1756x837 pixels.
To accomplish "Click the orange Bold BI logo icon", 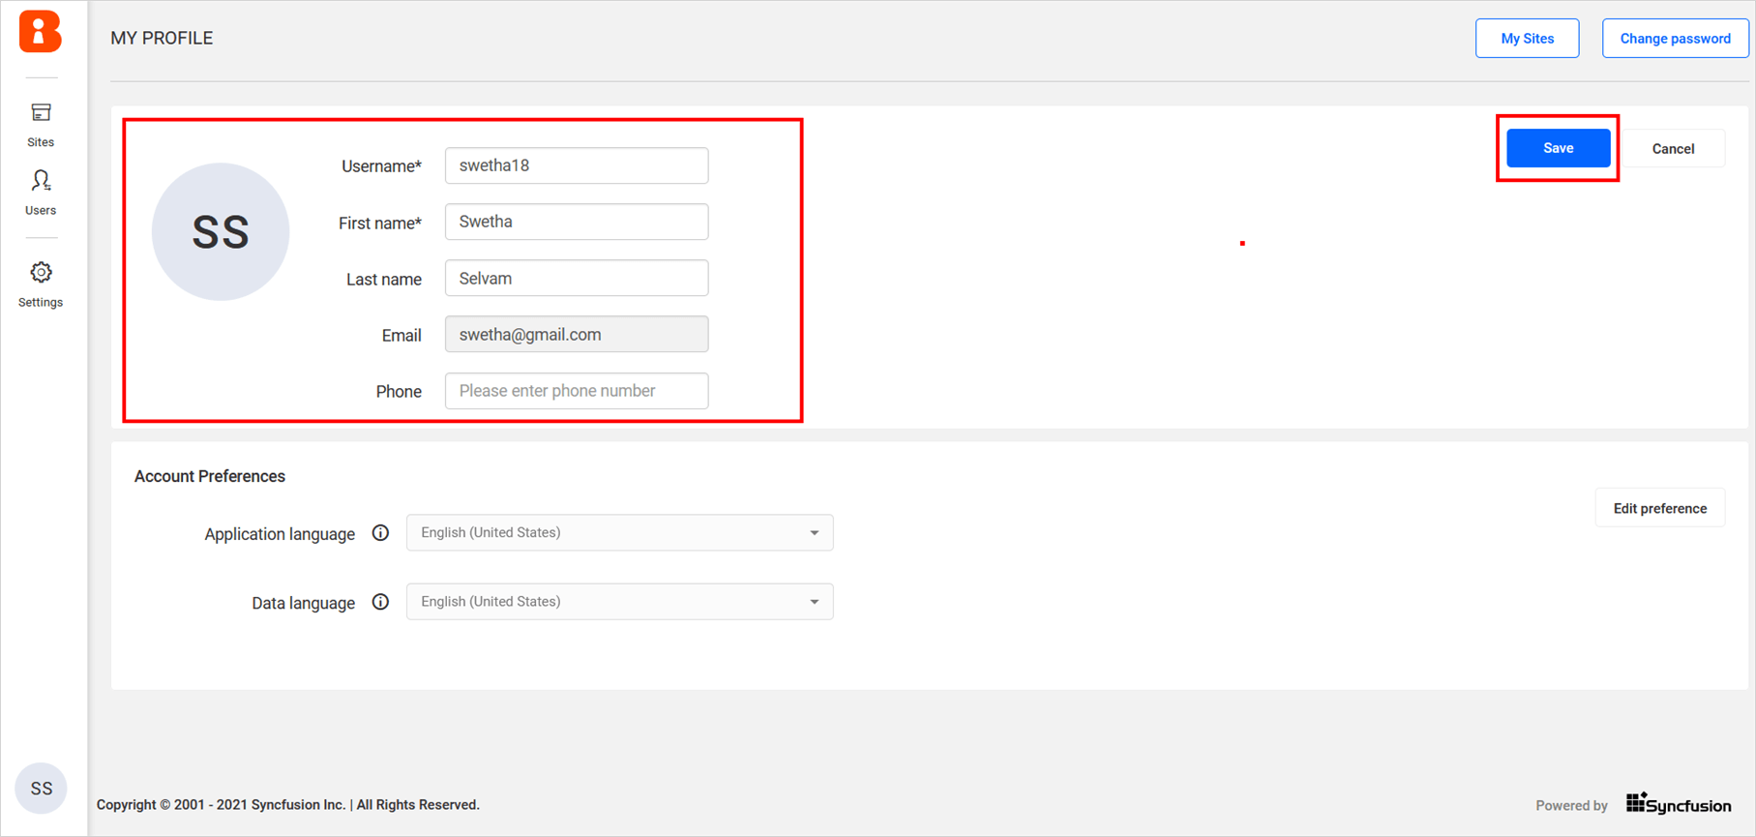I will pyautogui.click(x=41, y=31).
